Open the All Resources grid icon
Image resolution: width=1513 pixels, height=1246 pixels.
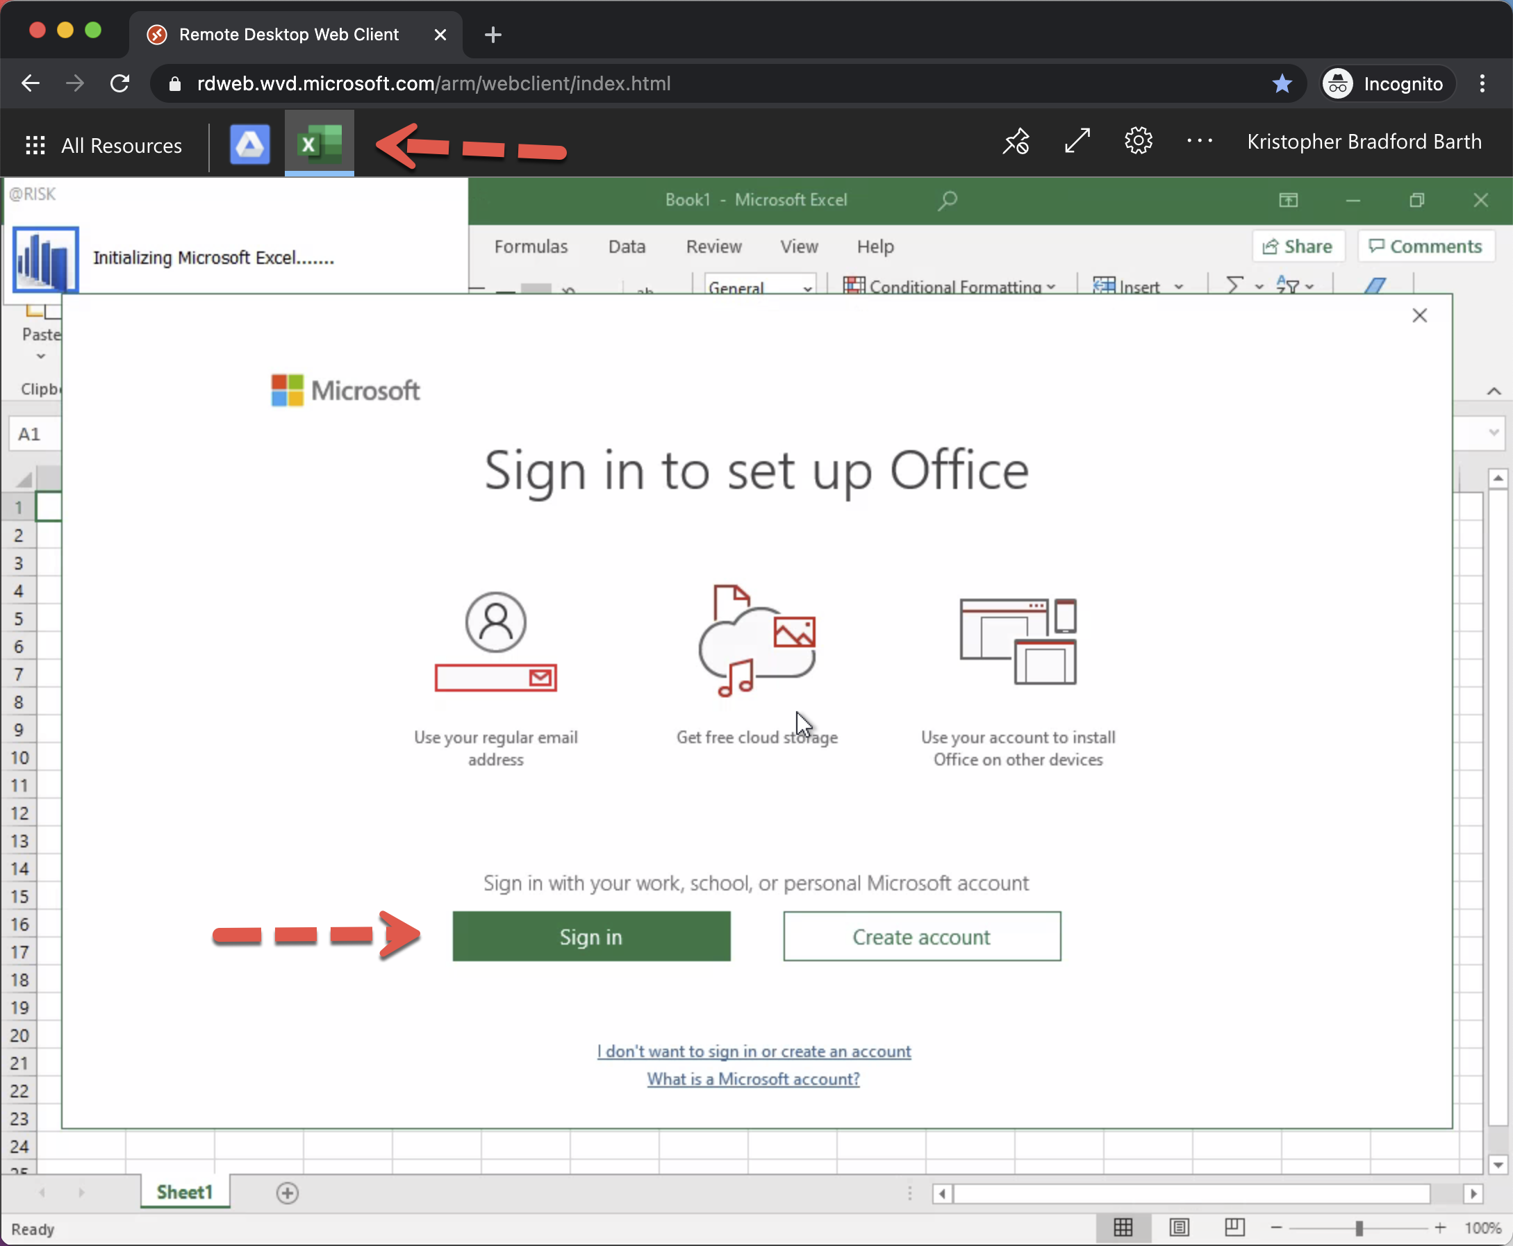tap(35, 145)
